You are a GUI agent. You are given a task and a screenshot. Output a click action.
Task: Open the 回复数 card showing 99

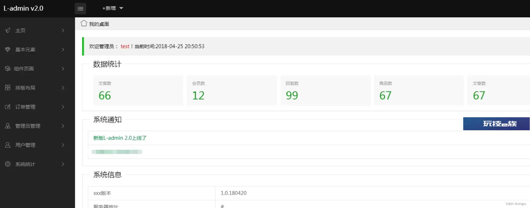point(326,90)
